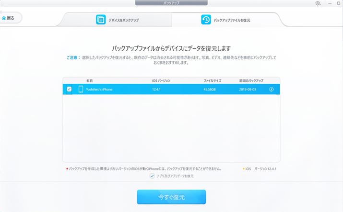This screenshot has width=343, height=212.
Task: Click the info icon in the iPhone row
Action: coord(272,89)
